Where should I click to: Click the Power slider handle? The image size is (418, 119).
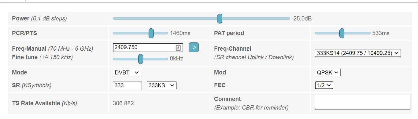(x=220, y=18)
